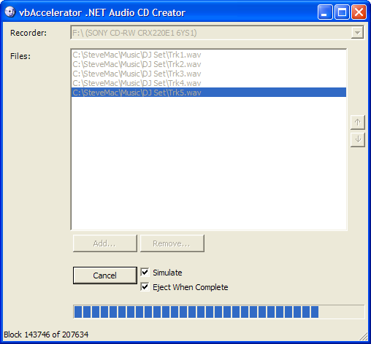Image resolution: width=371 pixels, height=344 pixels.
Task: Move selected track down with arrow button
Action: (357, 139)
